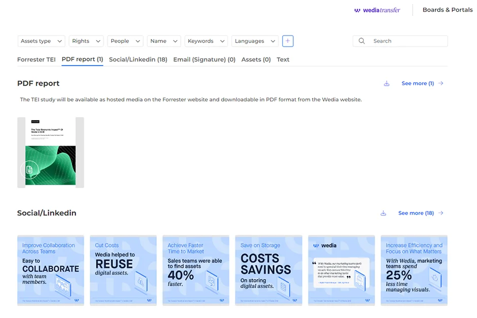477x318 pixels.
Task: Click the search magnifier icon
Action: pyautogui.click(x=362, y=41)
